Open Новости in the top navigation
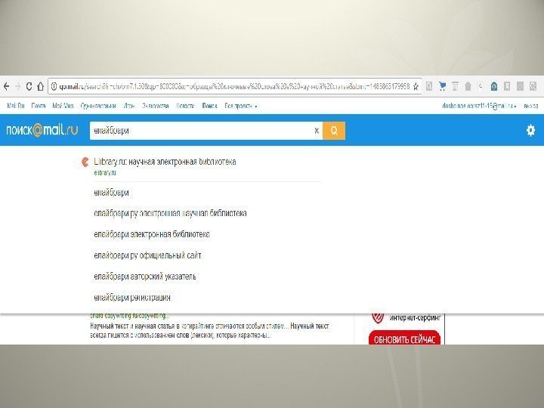This screenshot has width=544, height=408. click(x=185, y=106)
